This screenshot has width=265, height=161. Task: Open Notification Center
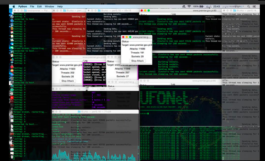[x=254, y=7]
